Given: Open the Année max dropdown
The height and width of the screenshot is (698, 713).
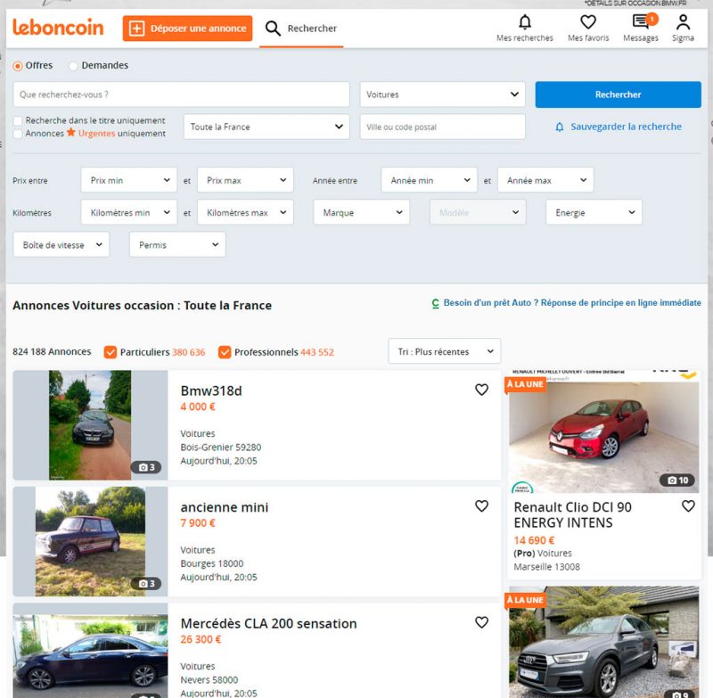Looking at the screenshot, I should 545,180.
